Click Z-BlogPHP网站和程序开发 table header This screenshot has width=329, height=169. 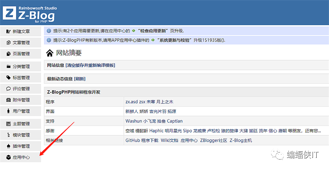74,92
